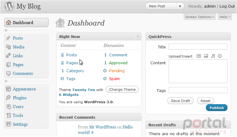Click the Media icon in sidebar
The height and width of the screenshot is (137, 237).
pos(8,47)
